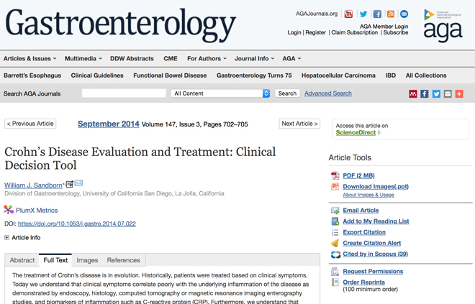Go to Next Article
The height and width of the screenshot is (304, 475).
click(299, 124)
